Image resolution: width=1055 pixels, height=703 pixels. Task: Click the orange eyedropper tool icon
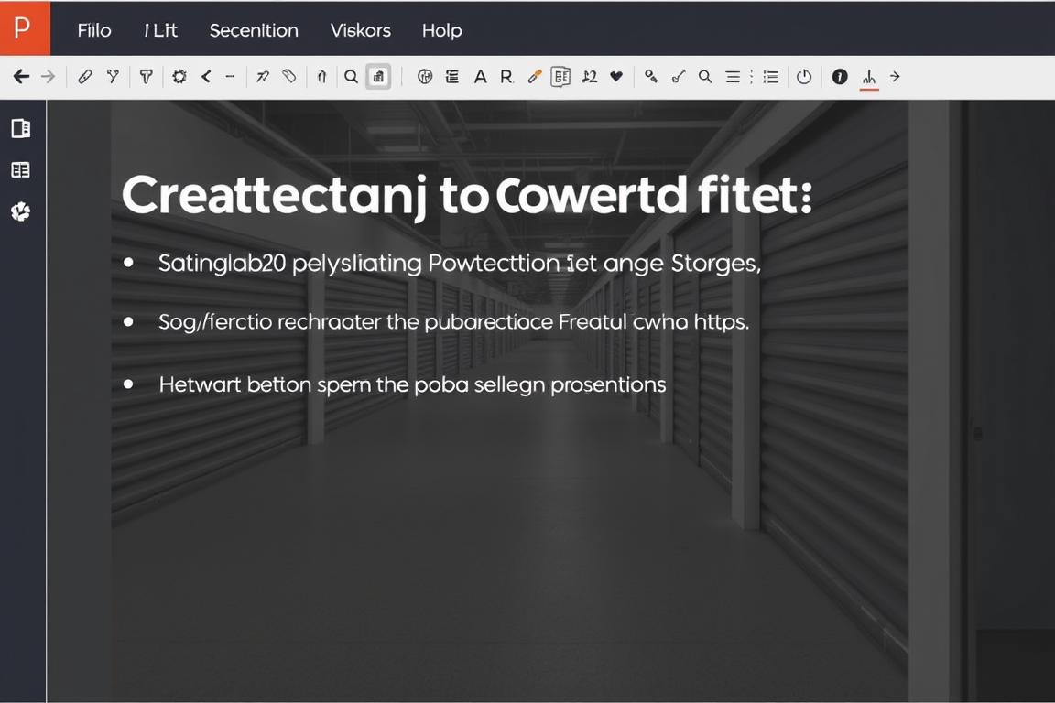click(x=535, y=77)
